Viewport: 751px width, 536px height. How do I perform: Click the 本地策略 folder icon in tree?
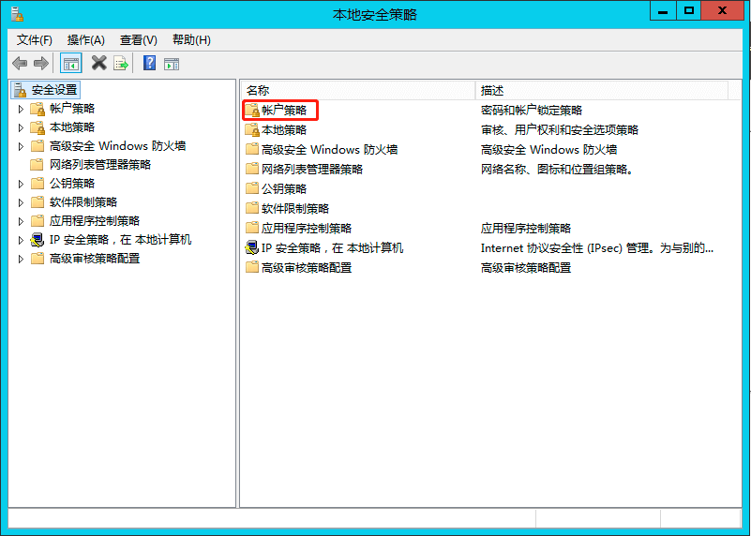(38, 127)
